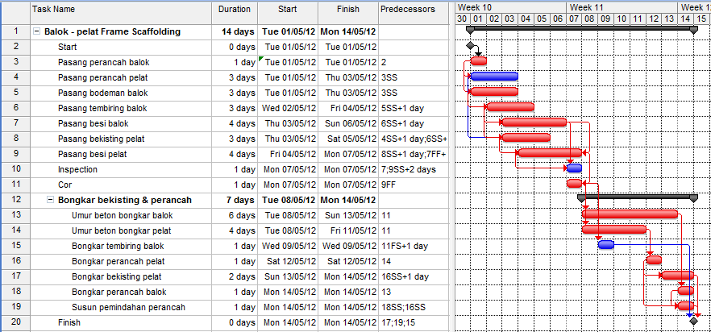Select row 10 by its row number

(15, 169)
